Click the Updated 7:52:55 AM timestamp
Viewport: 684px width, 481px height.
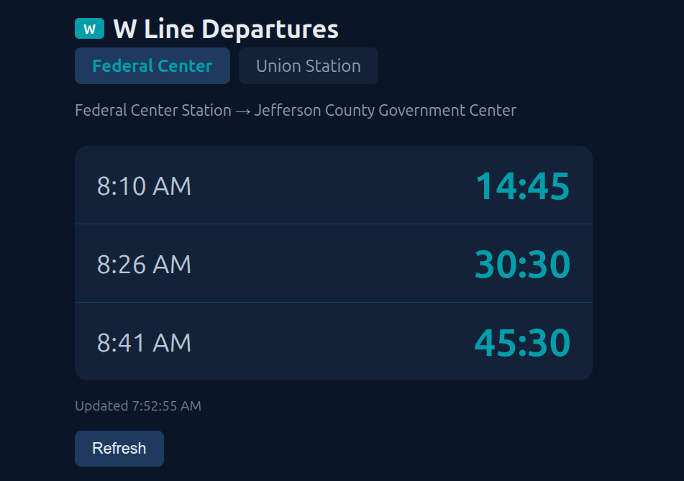tap(137, 406)
